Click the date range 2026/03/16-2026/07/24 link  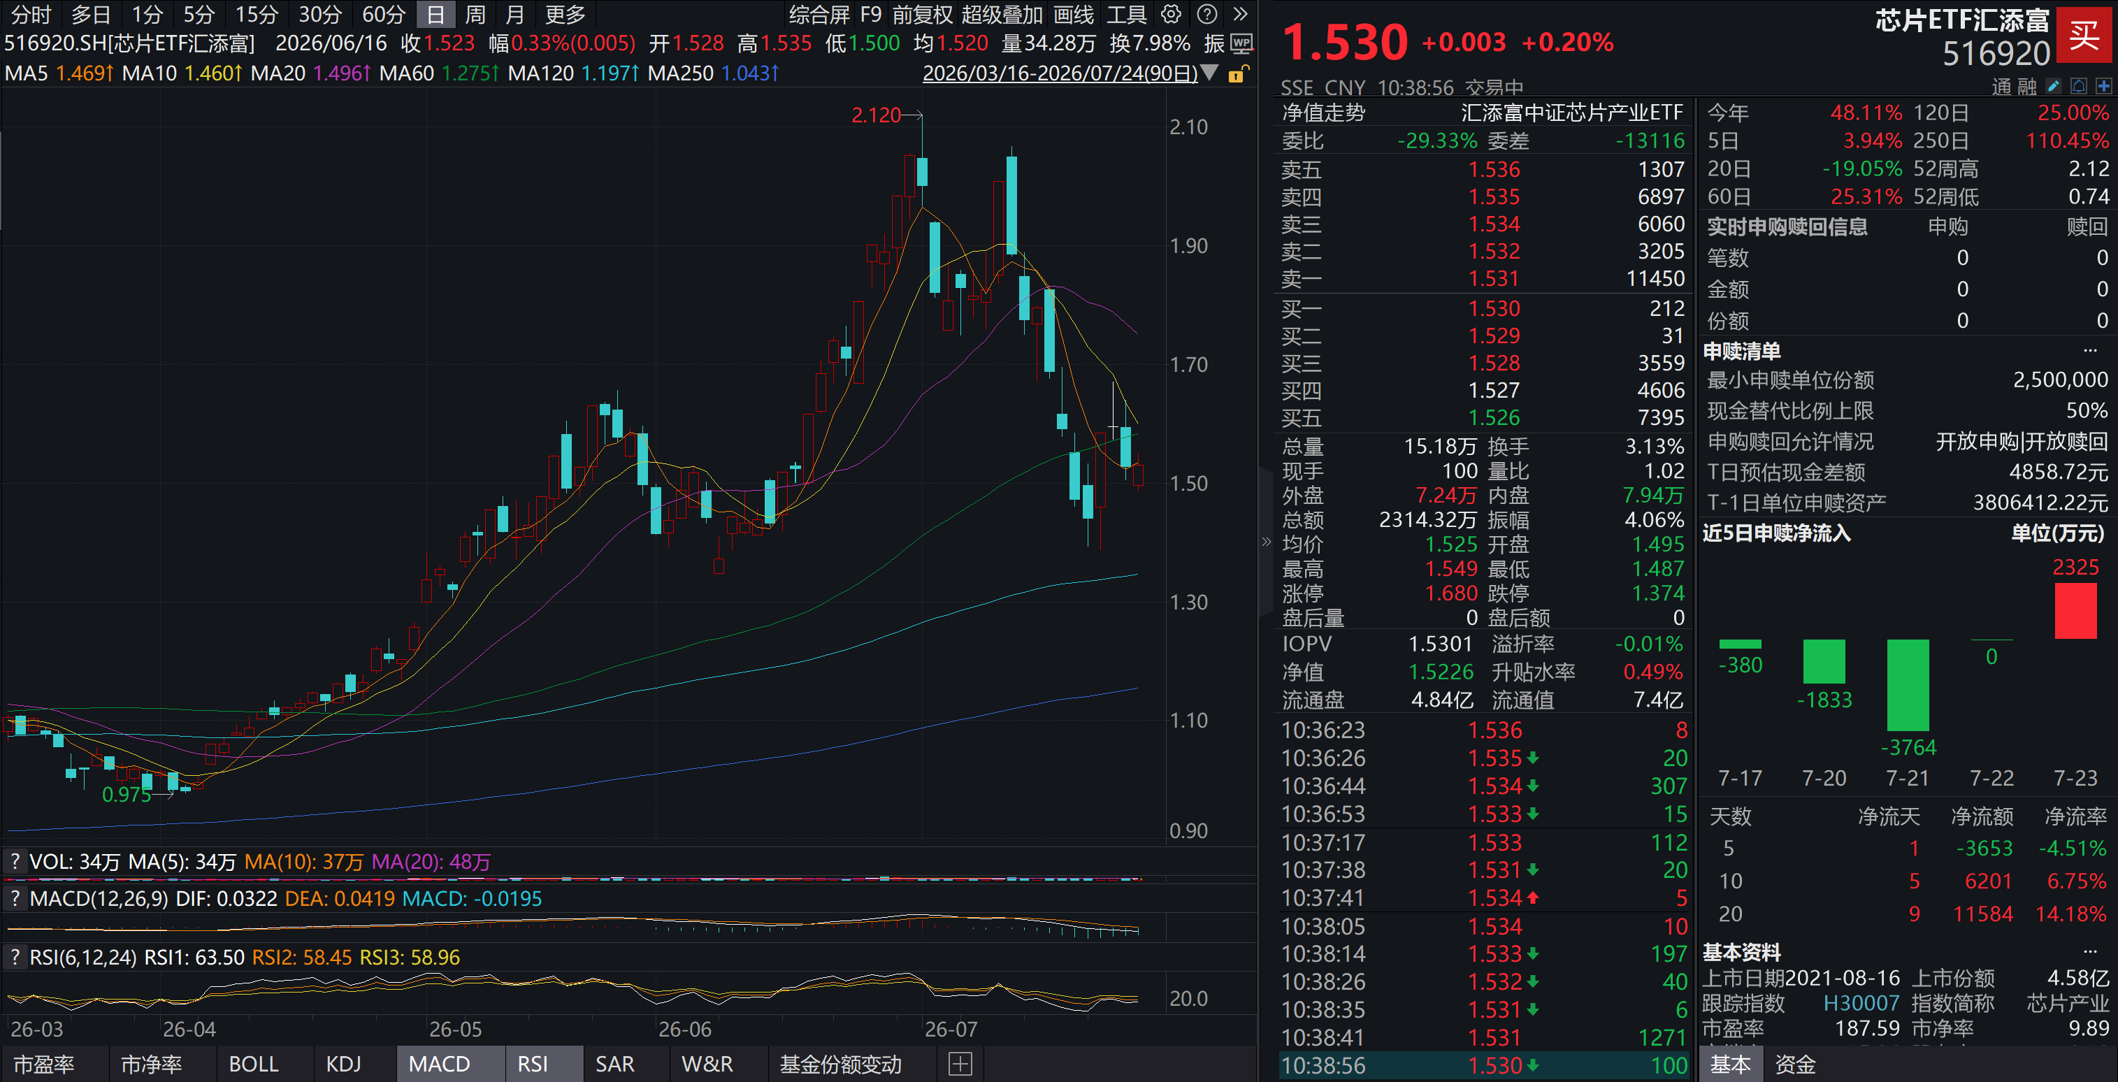tap(1060, 73)
